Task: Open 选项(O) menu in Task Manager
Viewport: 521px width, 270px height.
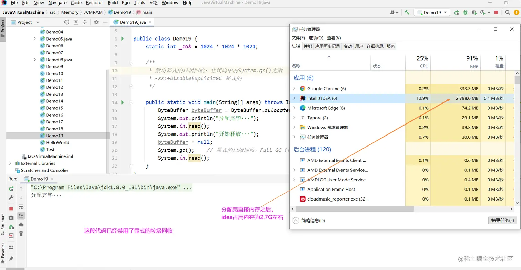Action: [x=316, y=38]
